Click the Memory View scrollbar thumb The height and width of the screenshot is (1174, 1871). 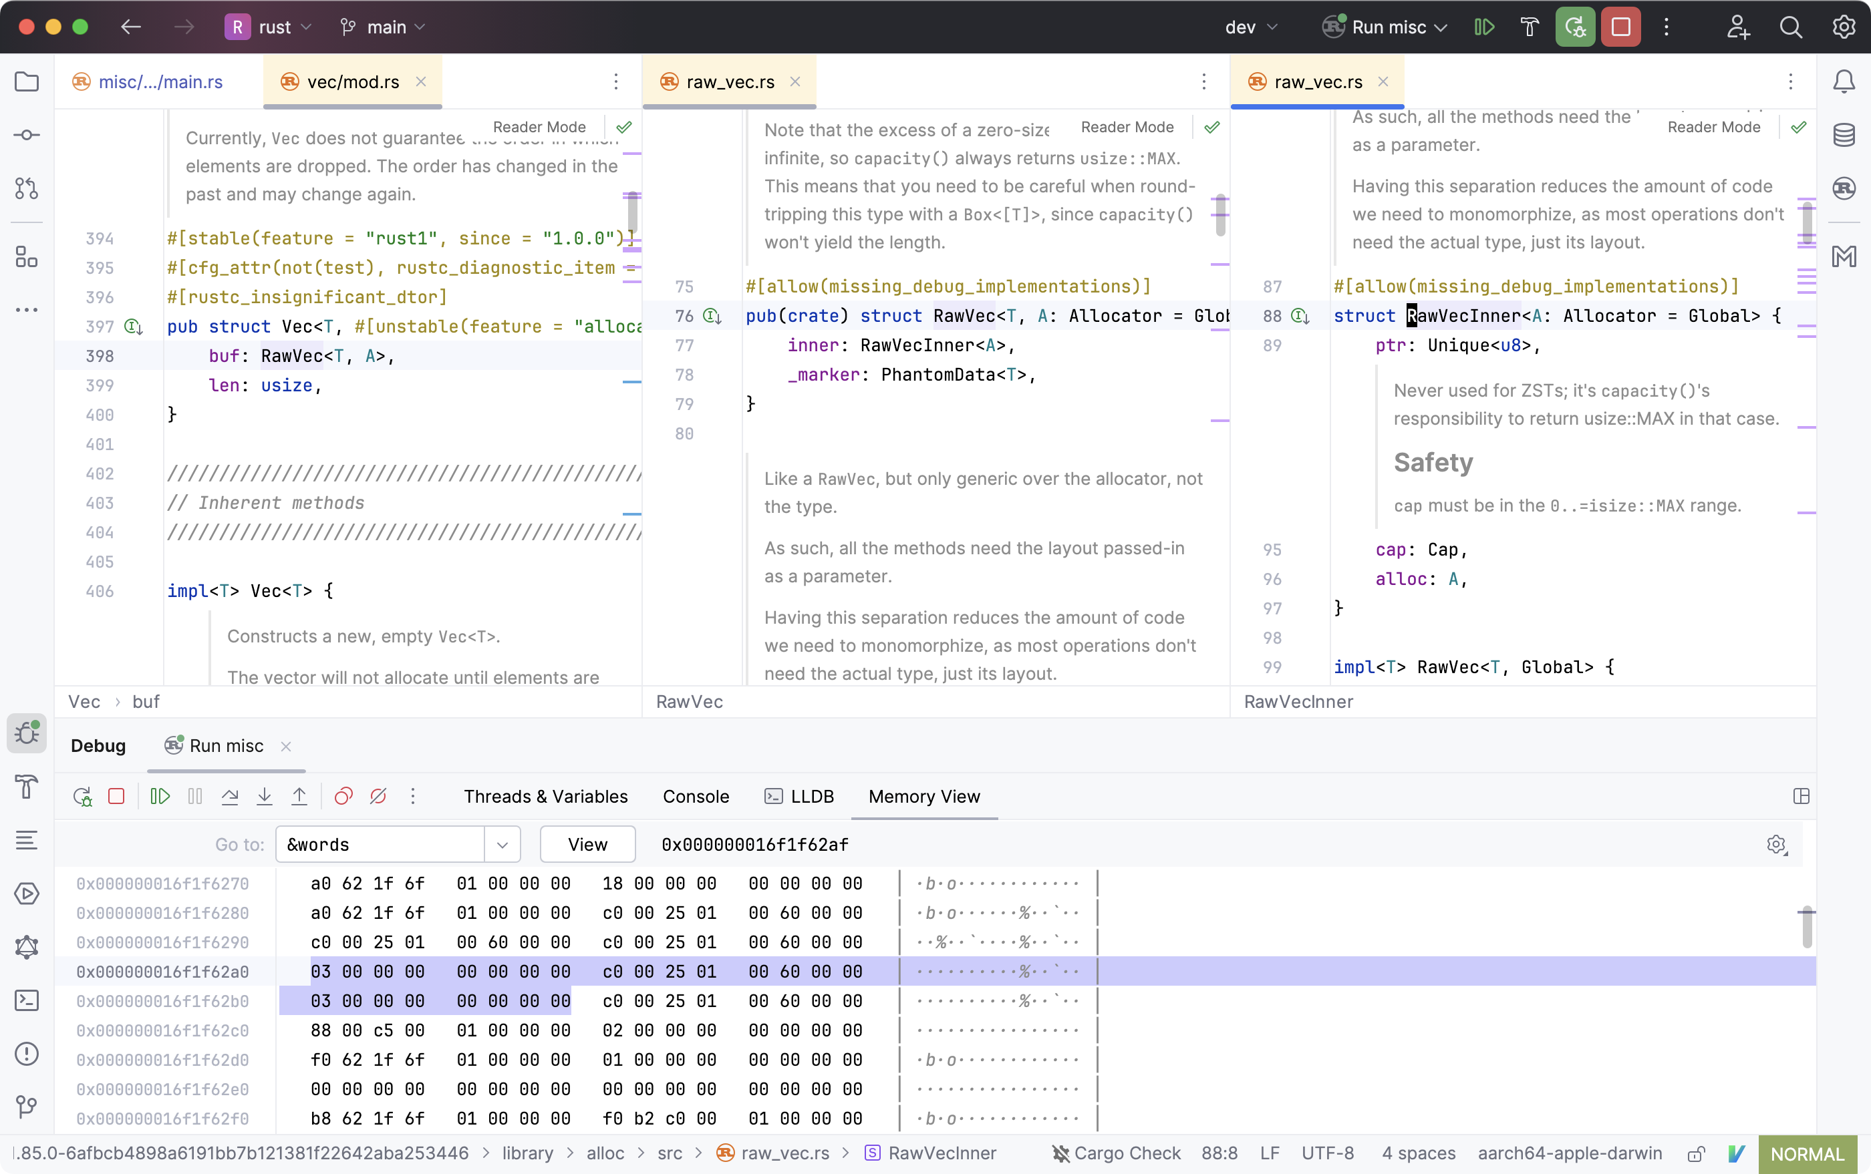pyautogui.click(x=1806, y=927)
